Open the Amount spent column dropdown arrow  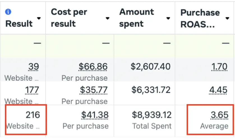pyautogui.click(x=168, y=18)
